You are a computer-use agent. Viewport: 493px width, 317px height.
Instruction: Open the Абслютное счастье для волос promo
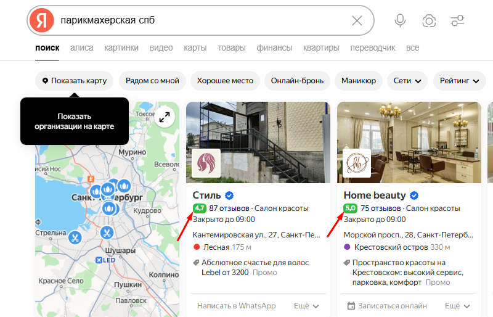coord(255,268)
